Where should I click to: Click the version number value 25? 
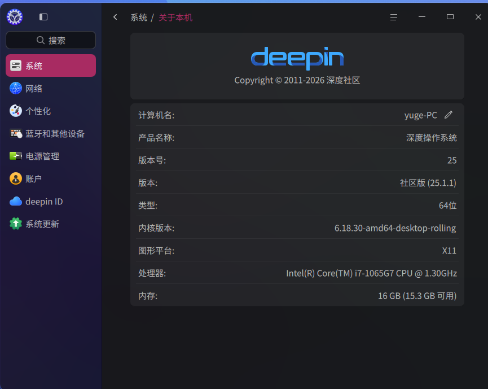[x=452, y=160]
